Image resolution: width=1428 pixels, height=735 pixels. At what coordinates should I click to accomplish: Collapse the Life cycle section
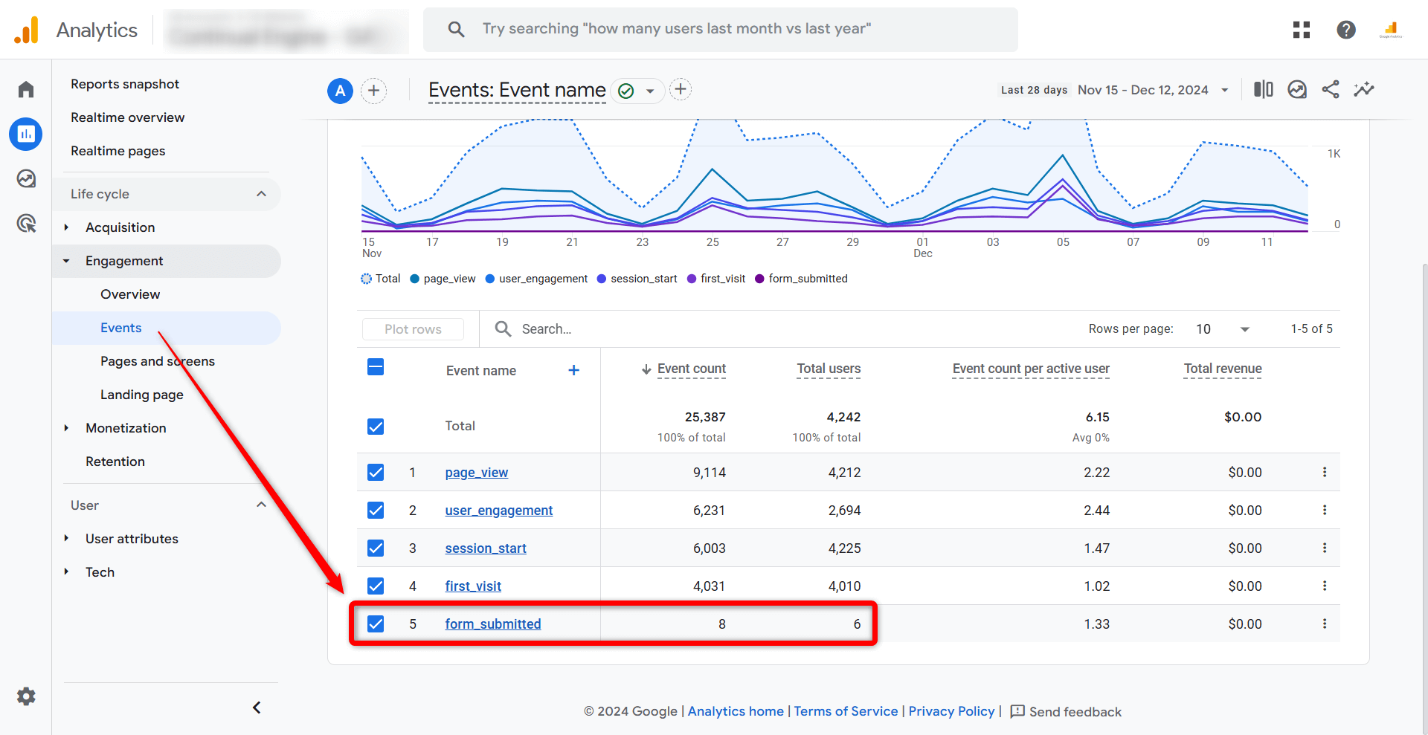(261, 194)
